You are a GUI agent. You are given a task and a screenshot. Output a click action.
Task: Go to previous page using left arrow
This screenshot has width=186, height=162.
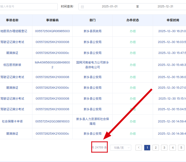click(x=139, y=148)
